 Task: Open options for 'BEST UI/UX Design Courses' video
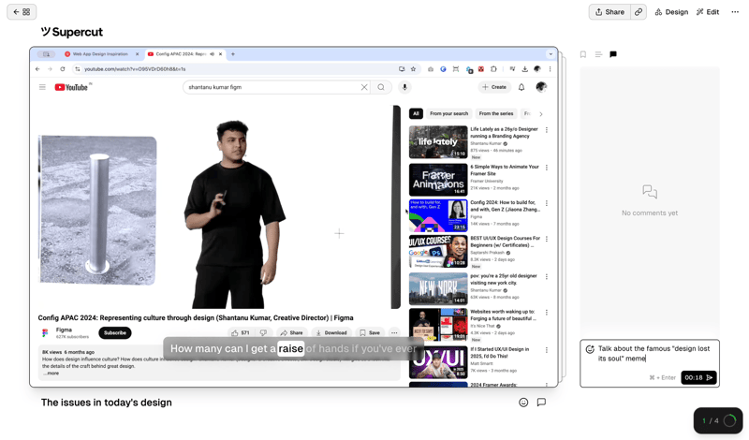(x=547, y=239)
